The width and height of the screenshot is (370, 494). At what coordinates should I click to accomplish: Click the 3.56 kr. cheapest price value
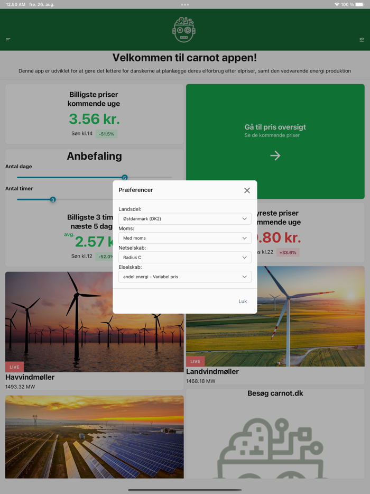[x=94, y=119]
